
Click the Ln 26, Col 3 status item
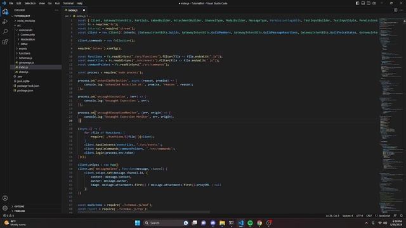pos(332,215)
